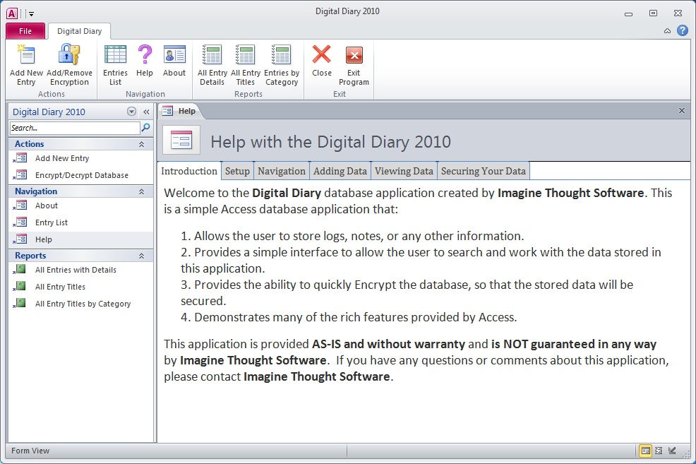Click the red X Close ribbon button
The width and height of the screenshot is (696, 464).
click(321, 61)
